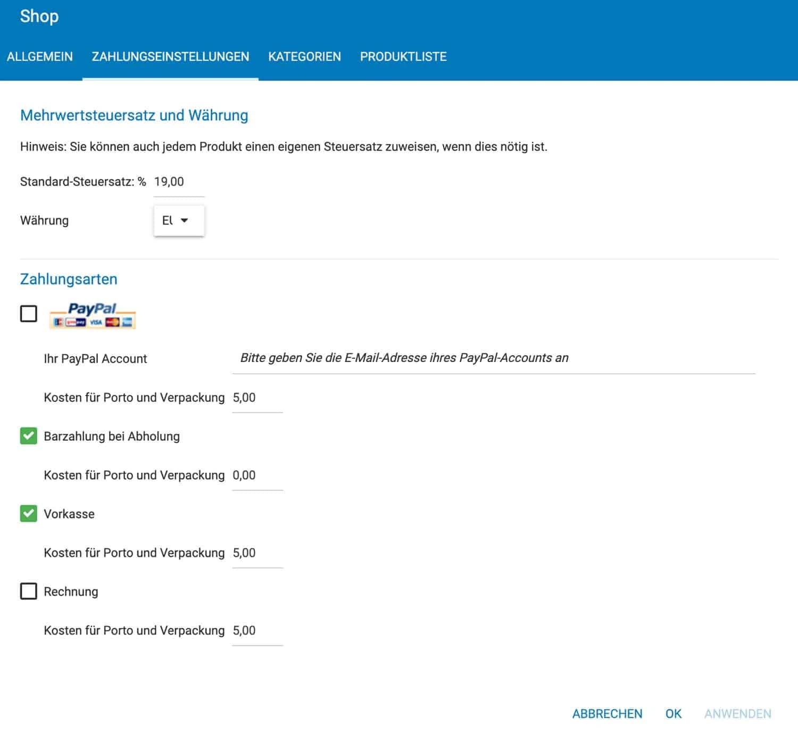Select the Zahlungseinstellungen tab
798x732 pixels.
170,56
